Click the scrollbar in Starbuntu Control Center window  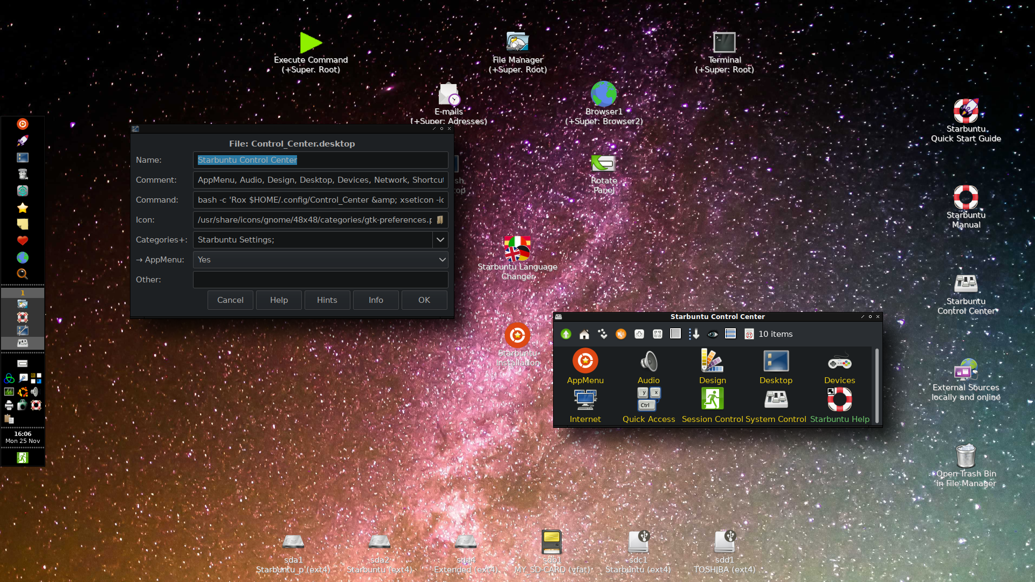(x=877, y=385)
